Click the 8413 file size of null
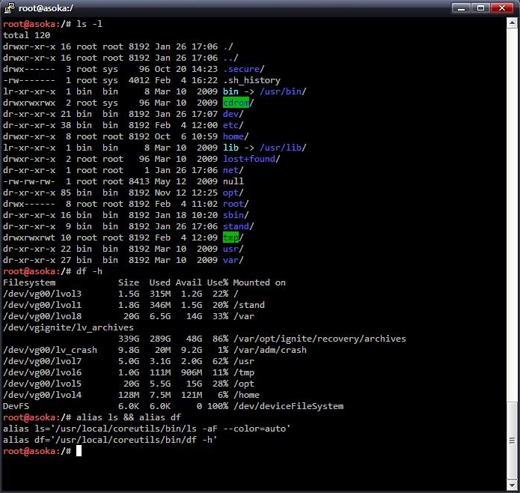This screenshot has width=520, height=493. 139,181
